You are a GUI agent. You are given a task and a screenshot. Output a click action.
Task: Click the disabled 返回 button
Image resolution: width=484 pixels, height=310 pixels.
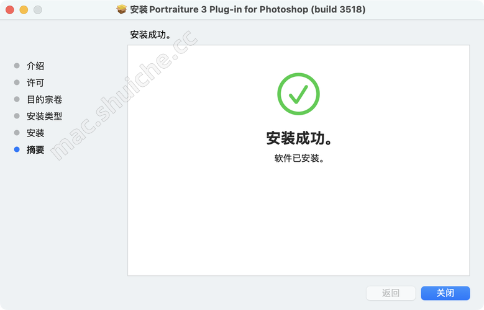(x=391, y=293)
